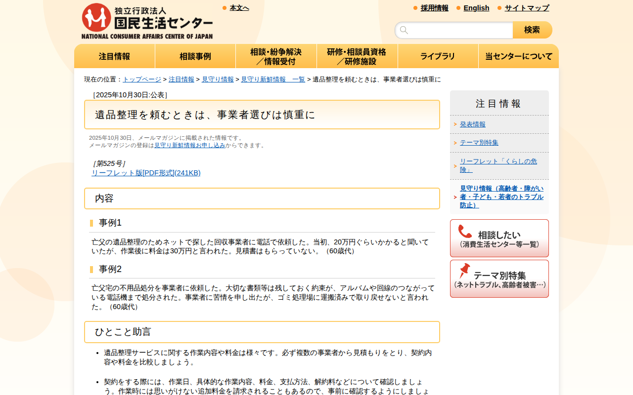633x395 pixels.
Task: Select 当センターについて in the navigation bar
Action: tap(518, 56)
